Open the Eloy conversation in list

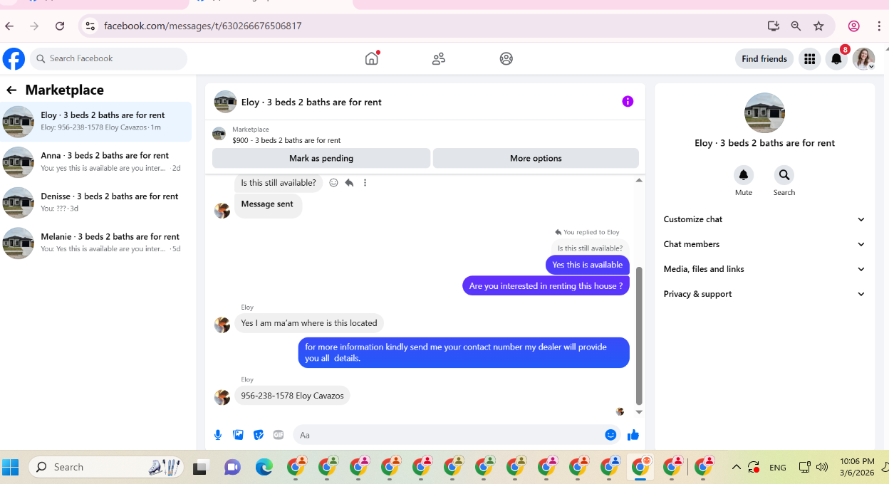tap(96, 122)
